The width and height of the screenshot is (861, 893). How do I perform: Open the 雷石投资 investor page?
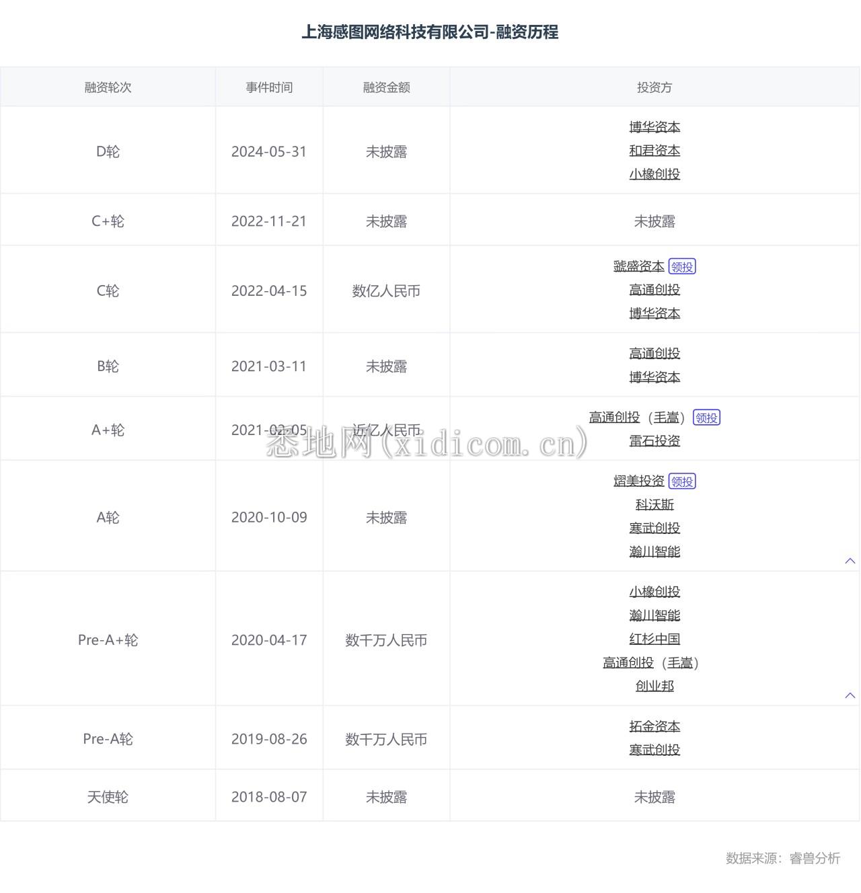654,440
